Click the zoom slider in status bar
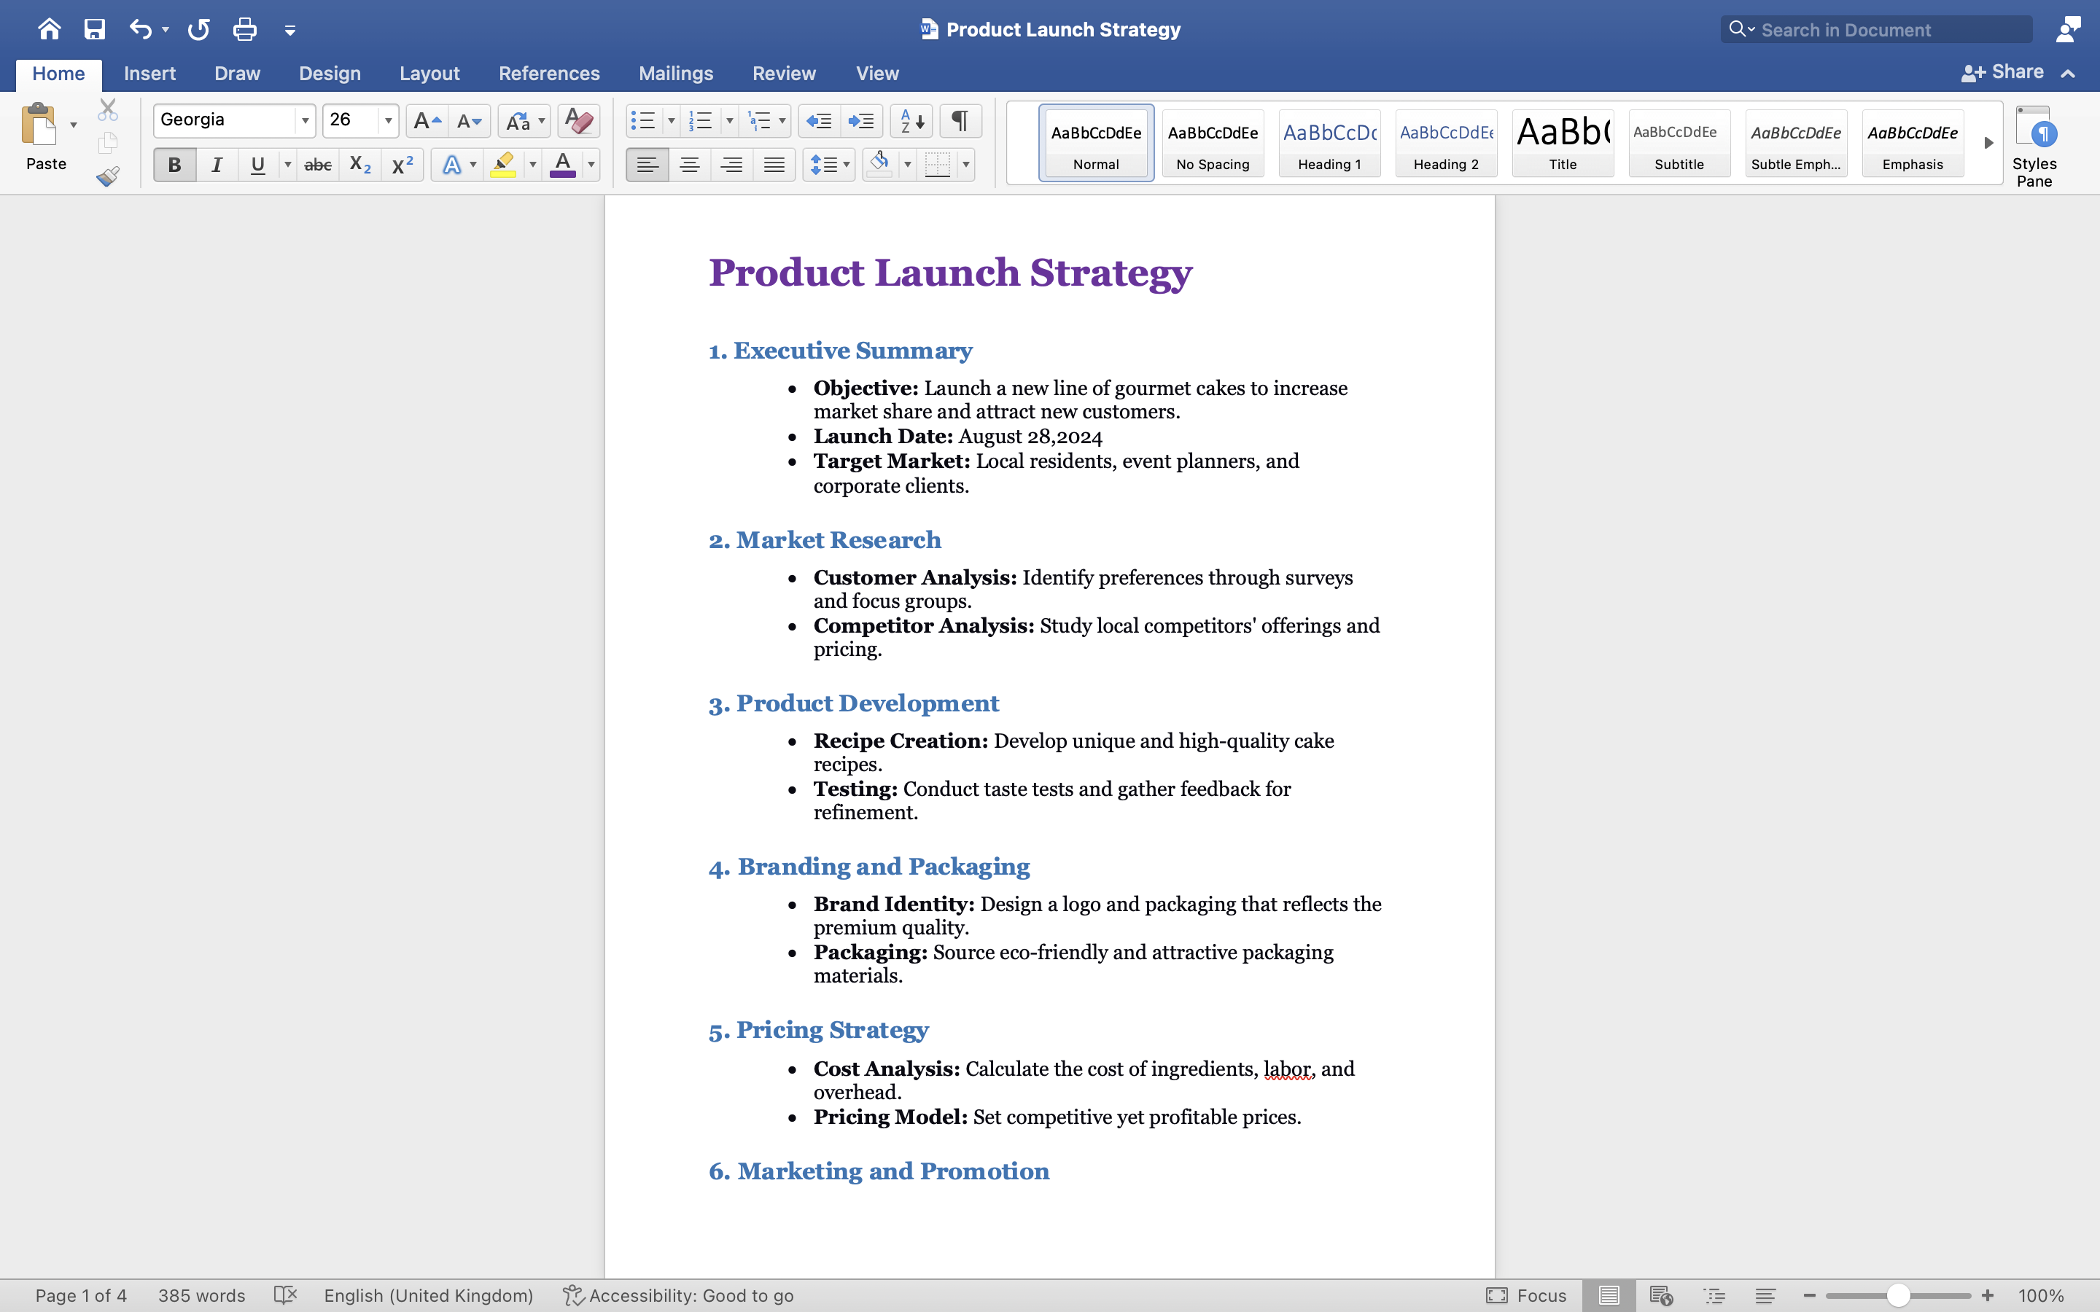Screen dimensions: 2100x1312 coord(1898,1295)
